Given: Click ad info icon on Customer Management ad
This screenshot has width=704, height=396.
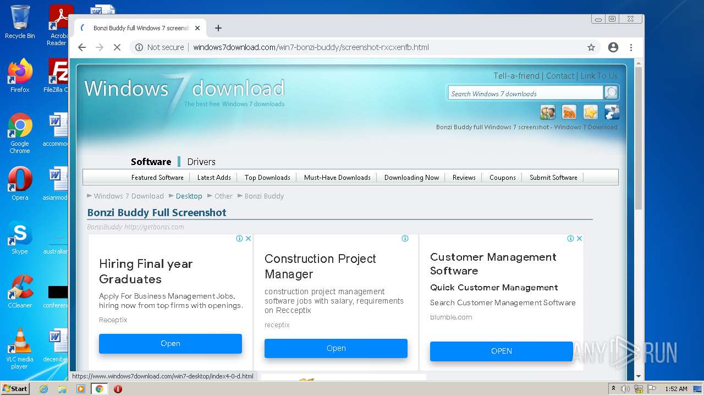Looking at the screenshot, I should coord(570,239).
